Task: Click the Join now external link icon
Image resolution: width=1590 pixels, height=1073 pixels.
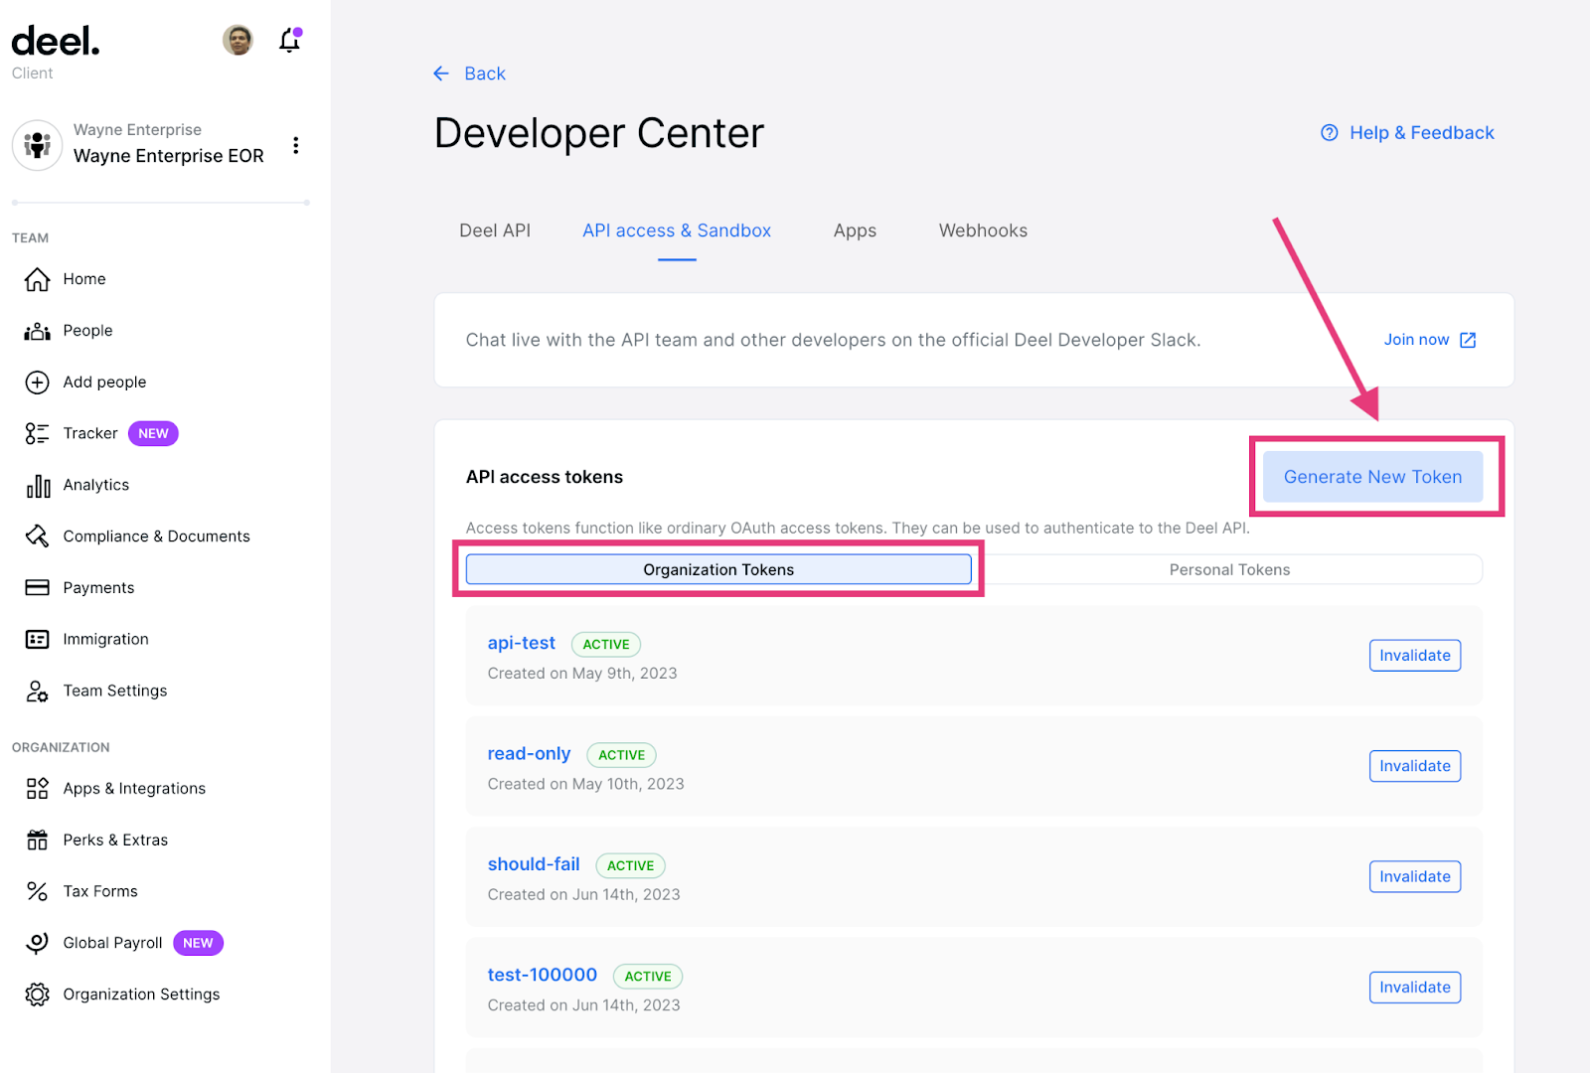Action: coord(1468,340)
